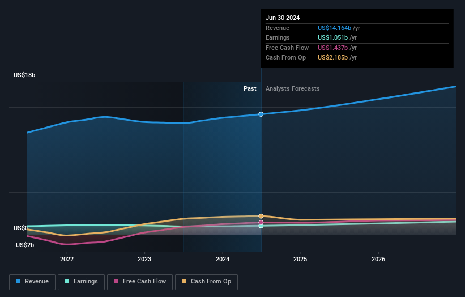This screenshot has height=297, width=465.
Task: Toggle the Revenue legend button
Action: coord(32,282)
